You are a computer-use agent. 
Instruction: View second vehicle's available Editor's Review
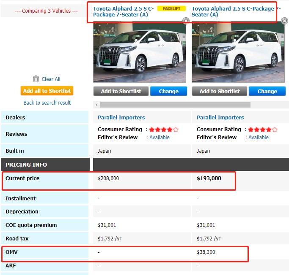(x=258, y=137)
